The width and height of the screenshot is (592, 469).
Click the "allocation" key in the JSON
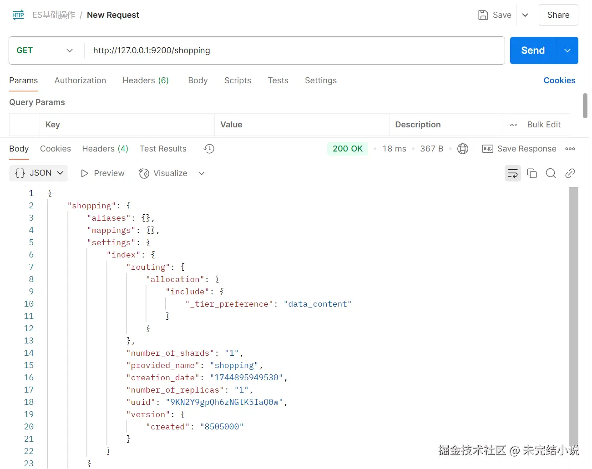pos(175,279)
